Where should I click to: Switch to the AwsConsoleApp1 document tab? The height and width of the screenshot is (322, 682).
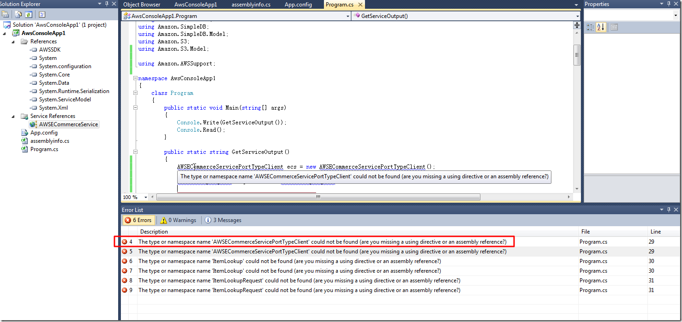tap(196, 5)
